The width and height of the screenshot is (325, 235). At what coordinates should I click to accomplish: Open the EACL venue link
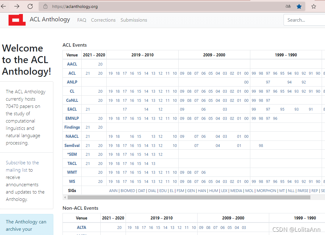pos(72,109)
